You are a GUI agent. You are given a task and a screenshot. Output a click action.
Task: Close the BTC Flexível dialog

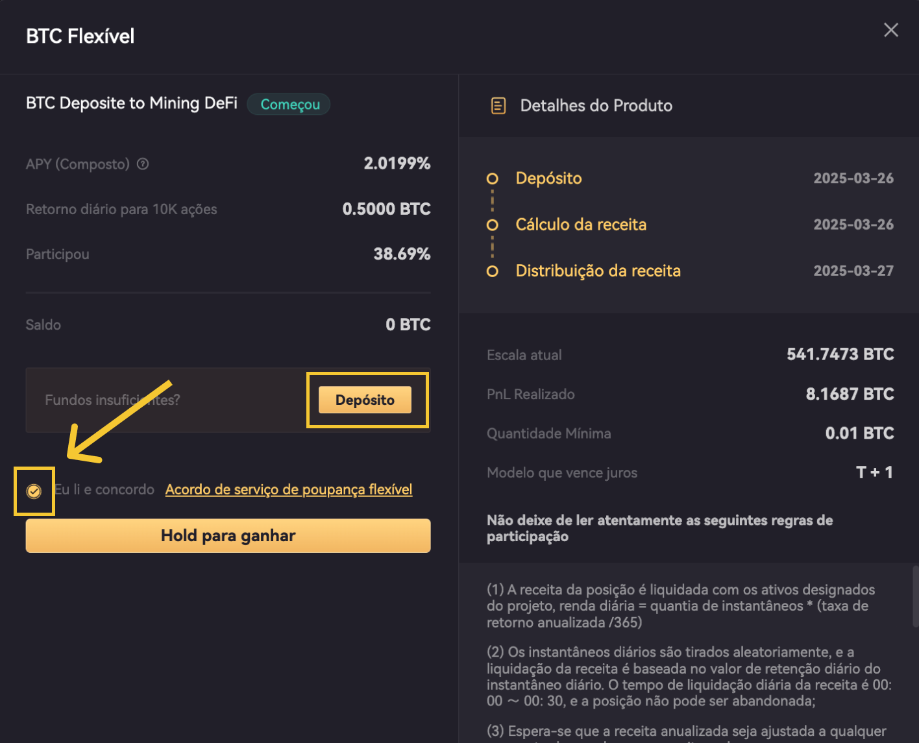tap(891, 30)
